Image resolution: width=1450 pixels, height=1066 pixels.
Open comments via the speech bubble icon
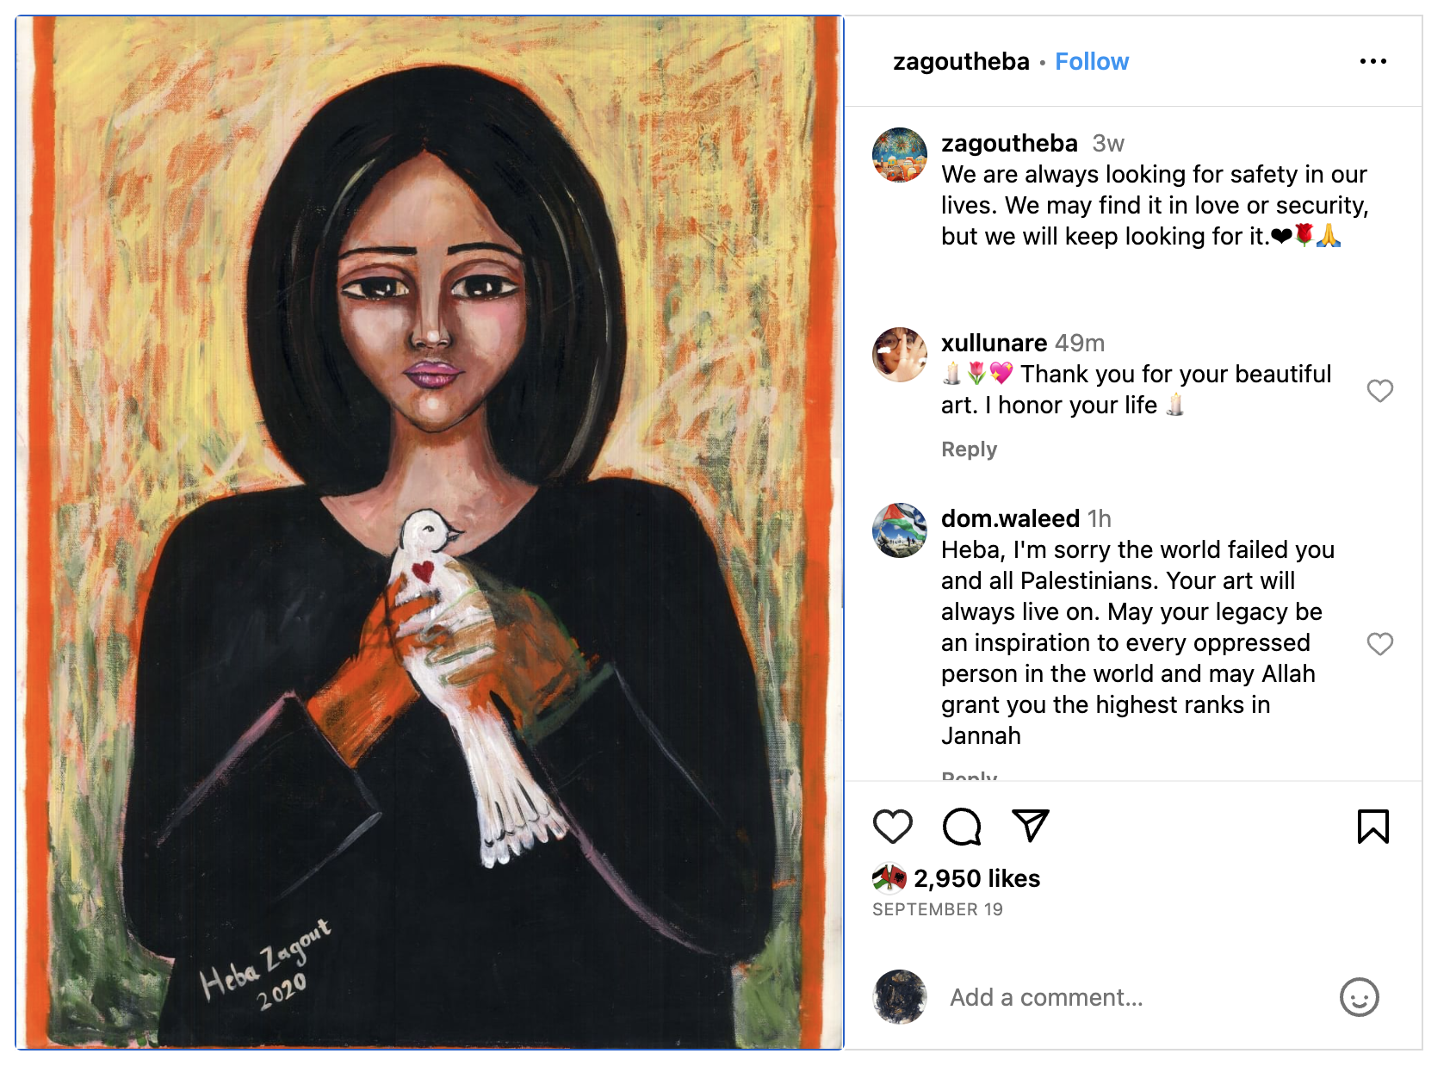pyautogui.click(x=961, y=827)
